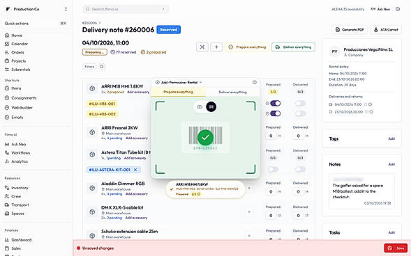Click ALEXA 35 availability suggestion
This screenshot has width=411, height=256.
click(348, 9)
